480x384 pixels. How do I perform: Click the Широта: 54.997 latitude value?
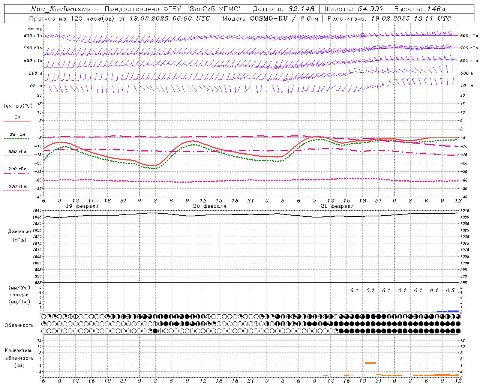coord(354,9)
